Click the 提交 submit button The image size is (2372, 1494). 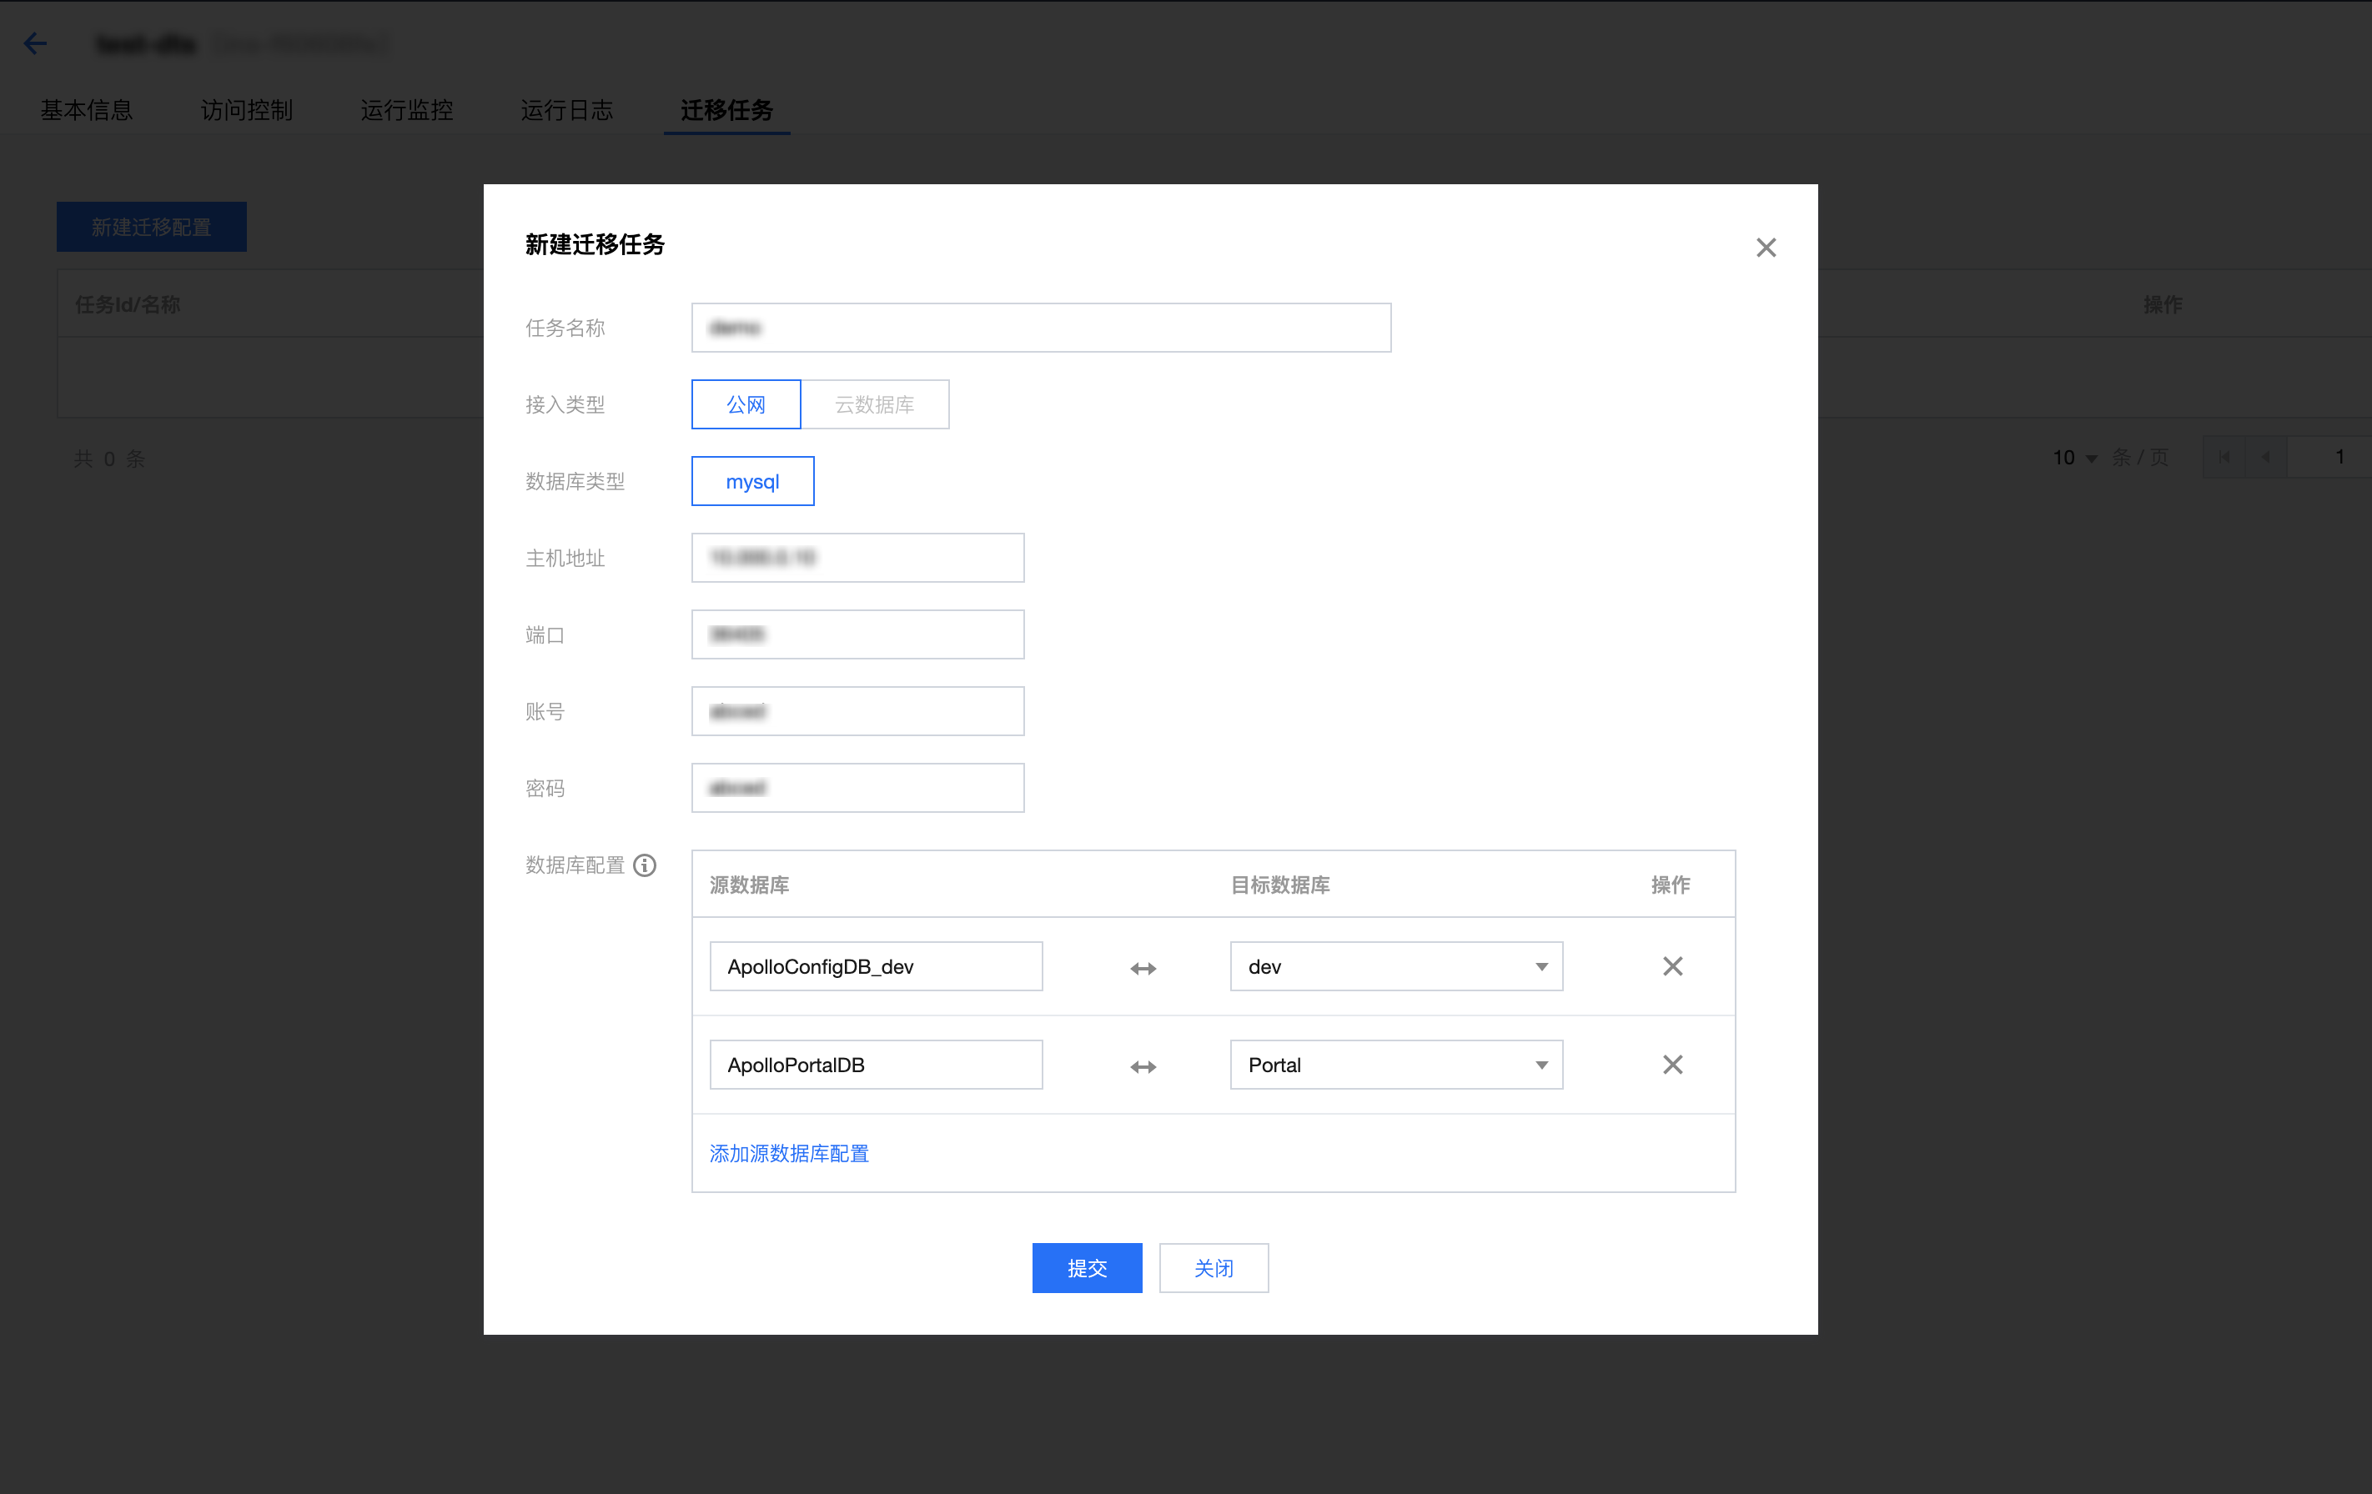(1087, 1267)
